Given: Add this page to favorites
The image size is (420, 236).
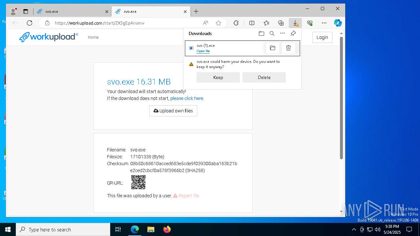Looking at the screenshot, I should [x=219, y=23].
